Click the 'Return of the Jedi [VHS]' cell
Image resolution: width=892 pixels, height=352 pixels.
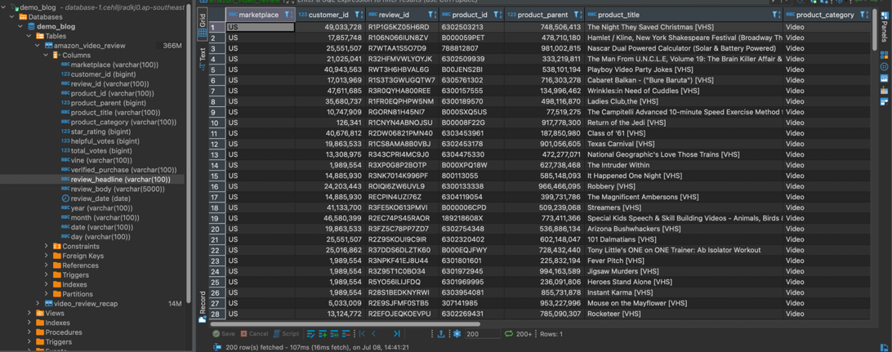point(683,123)
